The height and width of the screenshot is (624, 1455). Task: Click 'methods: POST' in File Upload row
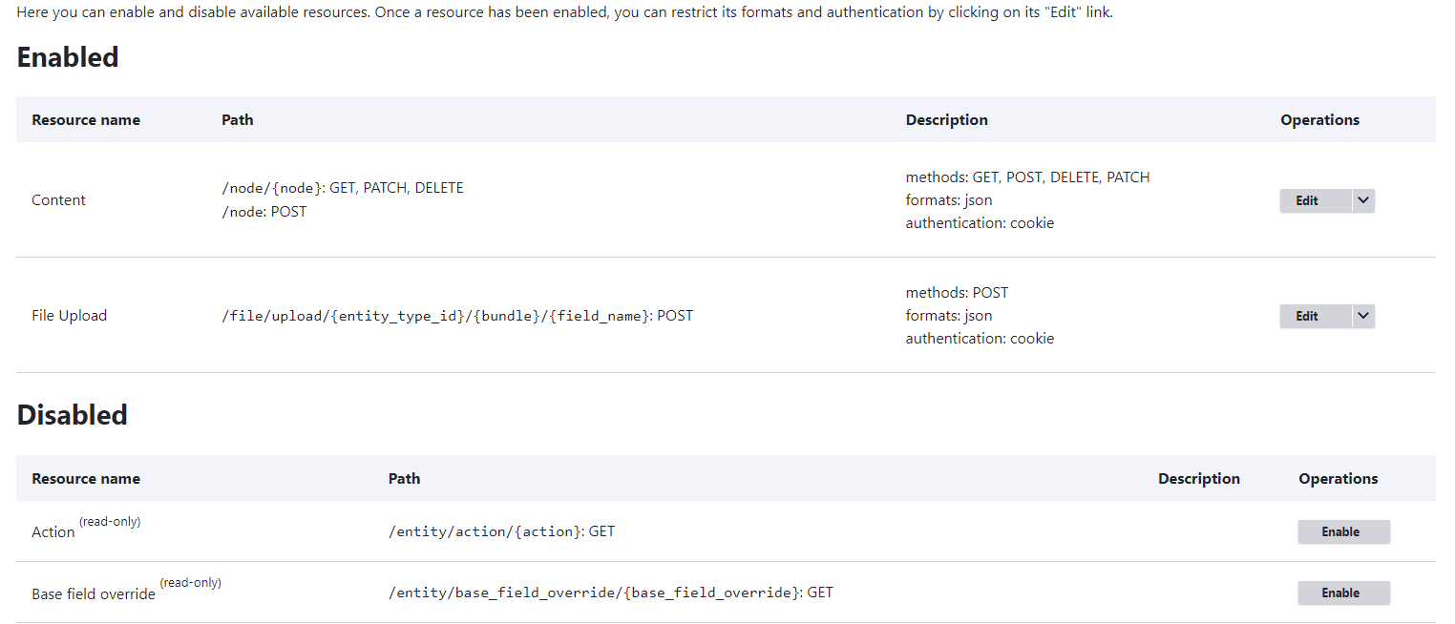958,293
